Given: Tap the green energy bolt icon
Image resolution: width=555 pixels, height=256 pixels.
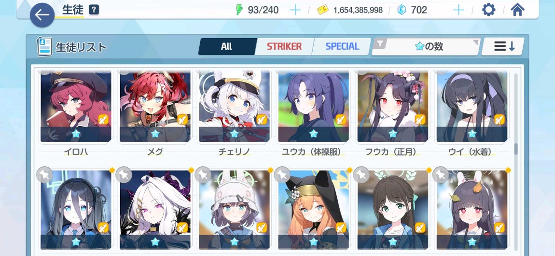Looking at the screenshot, I should pos(239,10).
